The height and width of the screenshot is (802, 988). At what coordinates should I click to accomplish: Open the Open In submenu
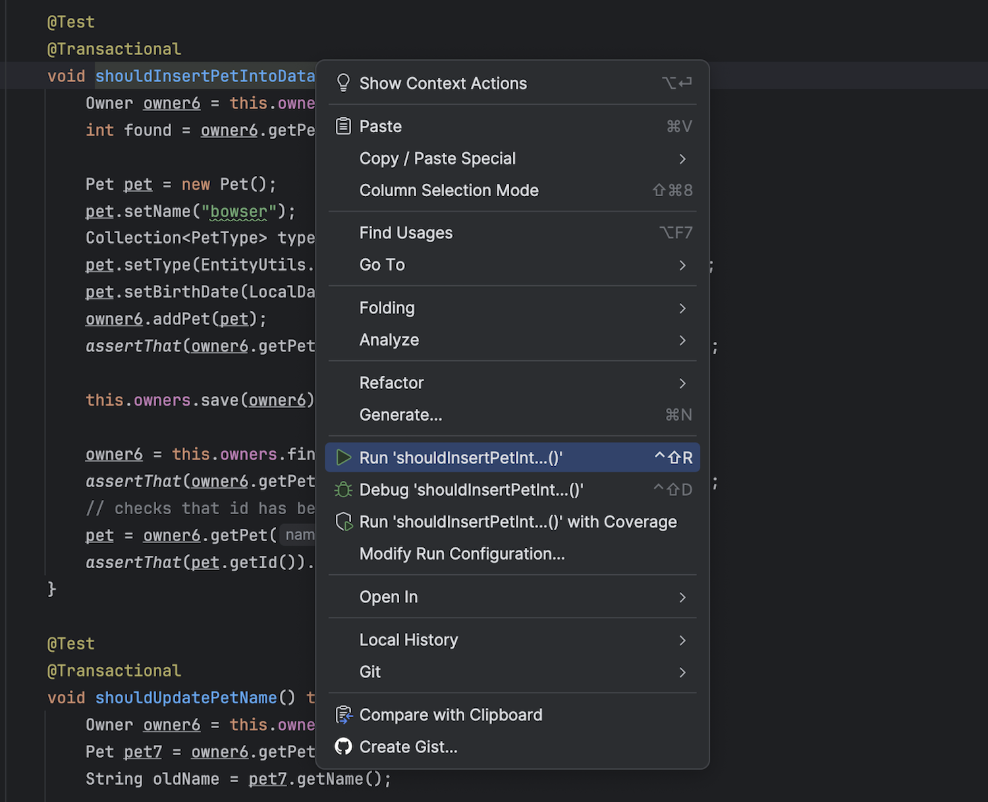(x=389, y=597)
